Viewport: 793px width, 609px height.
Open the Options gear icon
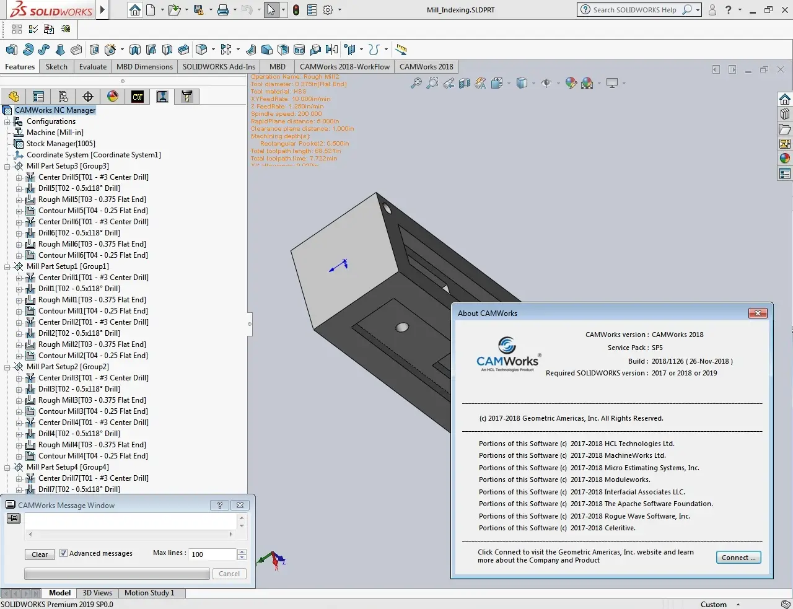point(328,10)
